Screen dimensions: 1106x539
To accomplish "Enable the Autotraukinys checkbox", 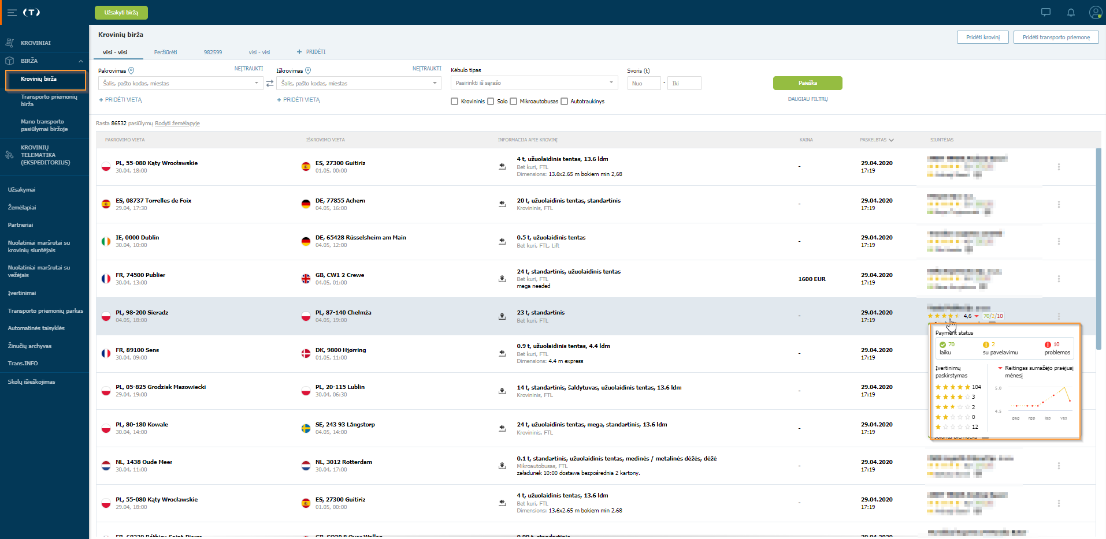I will 564,102.
